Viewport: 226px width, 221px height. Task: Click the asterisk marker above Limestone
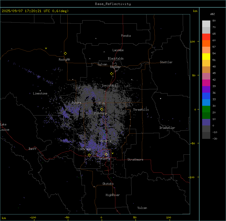40,91
